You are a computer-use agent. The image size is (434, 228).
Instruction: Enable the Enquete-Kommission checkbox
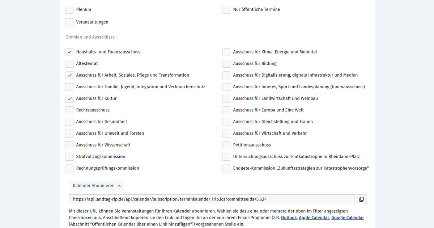point(226,168)
